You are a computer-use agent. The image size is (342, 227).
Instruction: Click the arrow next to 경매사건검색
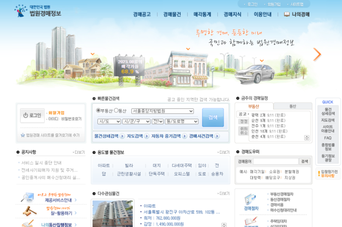coord(217,136)
